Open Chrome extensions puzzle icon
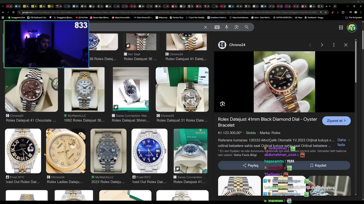Viewport: 364px width, 204px height. [343, 12]
